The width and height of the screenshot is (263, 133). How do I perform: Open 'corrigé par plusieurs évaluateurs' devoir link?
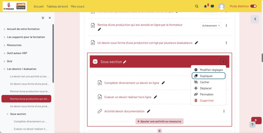(x=145, y=43)
